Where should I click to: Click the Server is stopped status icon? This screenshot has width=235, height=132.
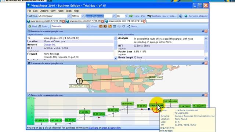(186, 16)
